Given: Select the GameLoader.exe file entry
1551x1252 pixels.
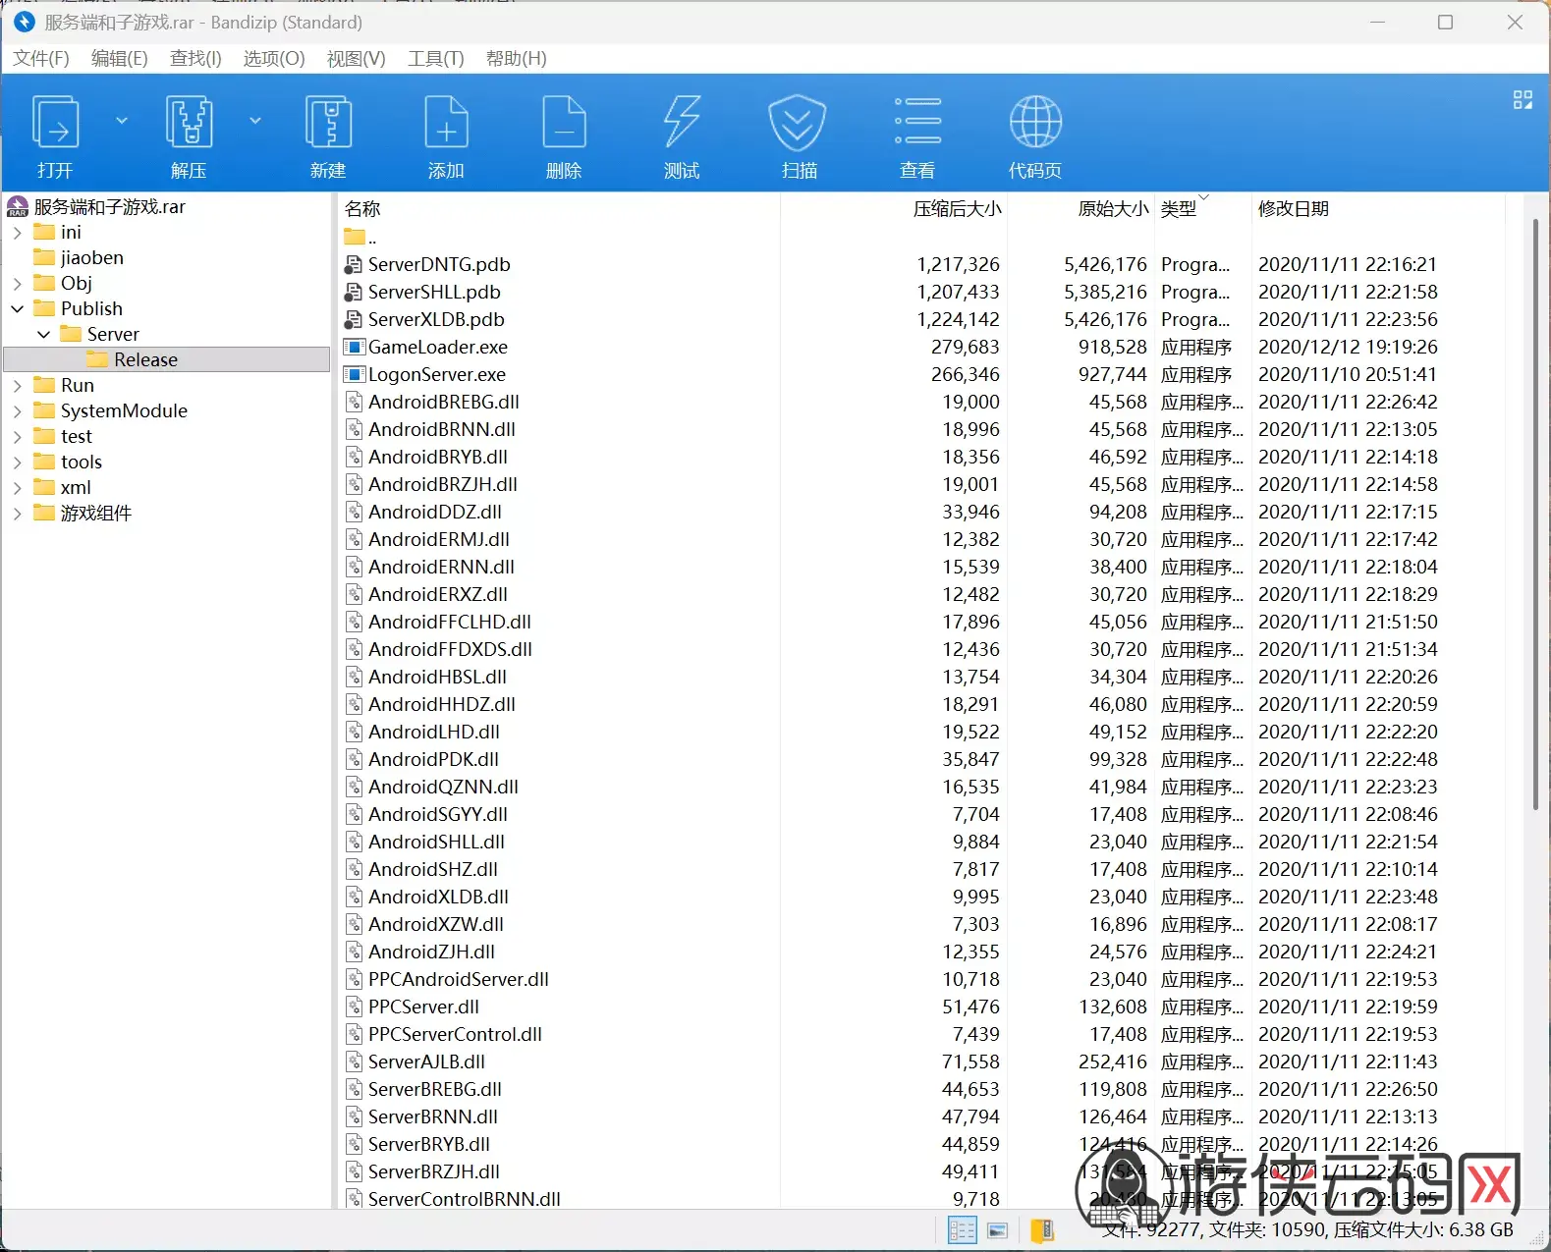Looking at the screenshot, I should pos(437,347).
